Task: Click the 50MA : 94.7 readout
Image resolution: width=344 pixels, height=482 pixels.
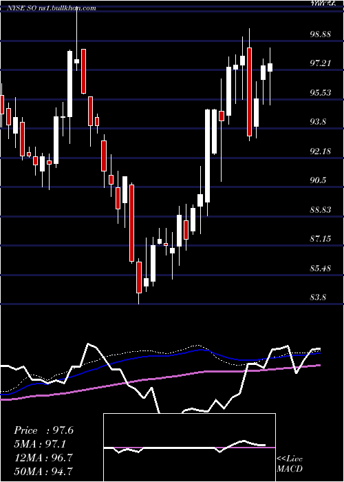Action: click(43, 471)
